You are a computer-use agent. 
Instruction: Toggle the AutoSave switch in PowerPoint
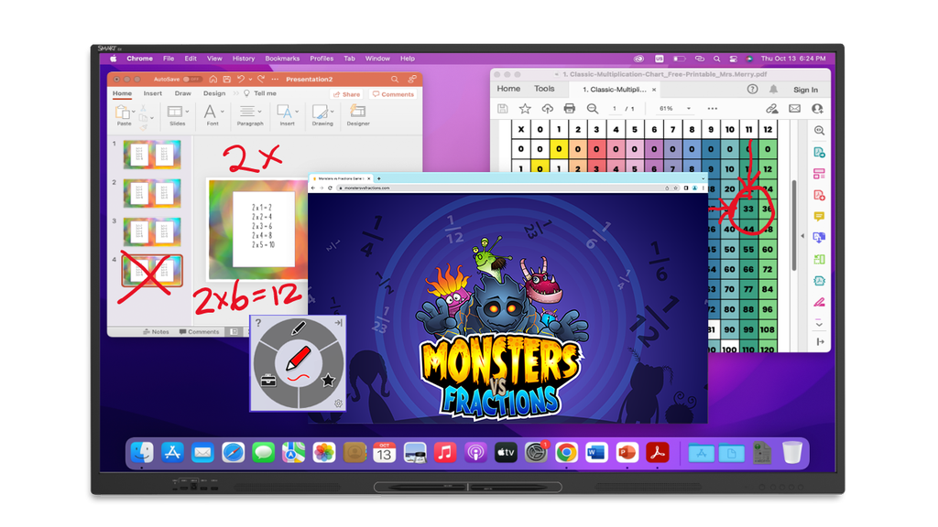[x=191, y=80]
